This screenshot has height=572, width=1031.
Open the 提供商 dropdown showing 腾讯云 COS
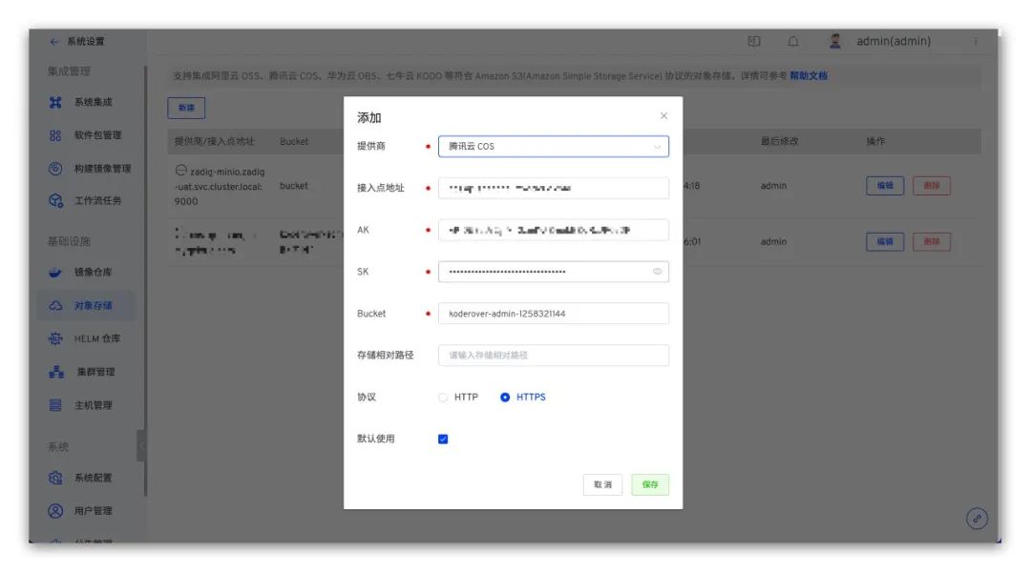click(x=553, y=147)
